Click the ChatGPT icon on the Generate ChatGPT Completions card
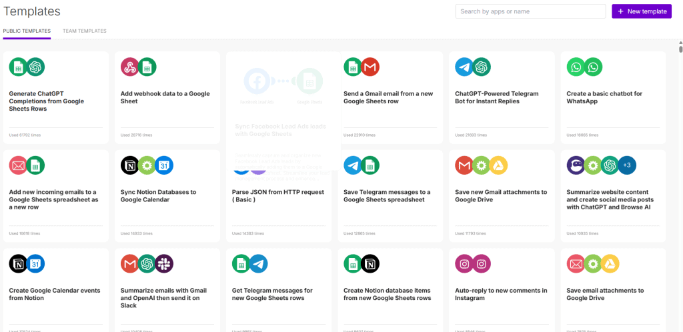 pyautogui.click(x=35, y=67)
